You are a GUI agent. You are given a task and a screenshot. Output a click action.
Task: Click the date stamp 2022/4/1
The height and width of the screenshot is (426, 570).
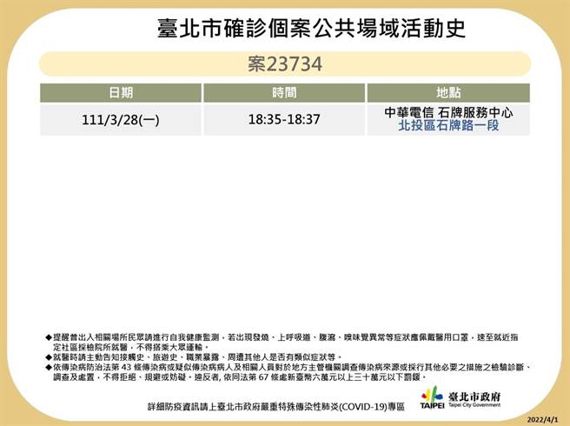pos(542,420)
